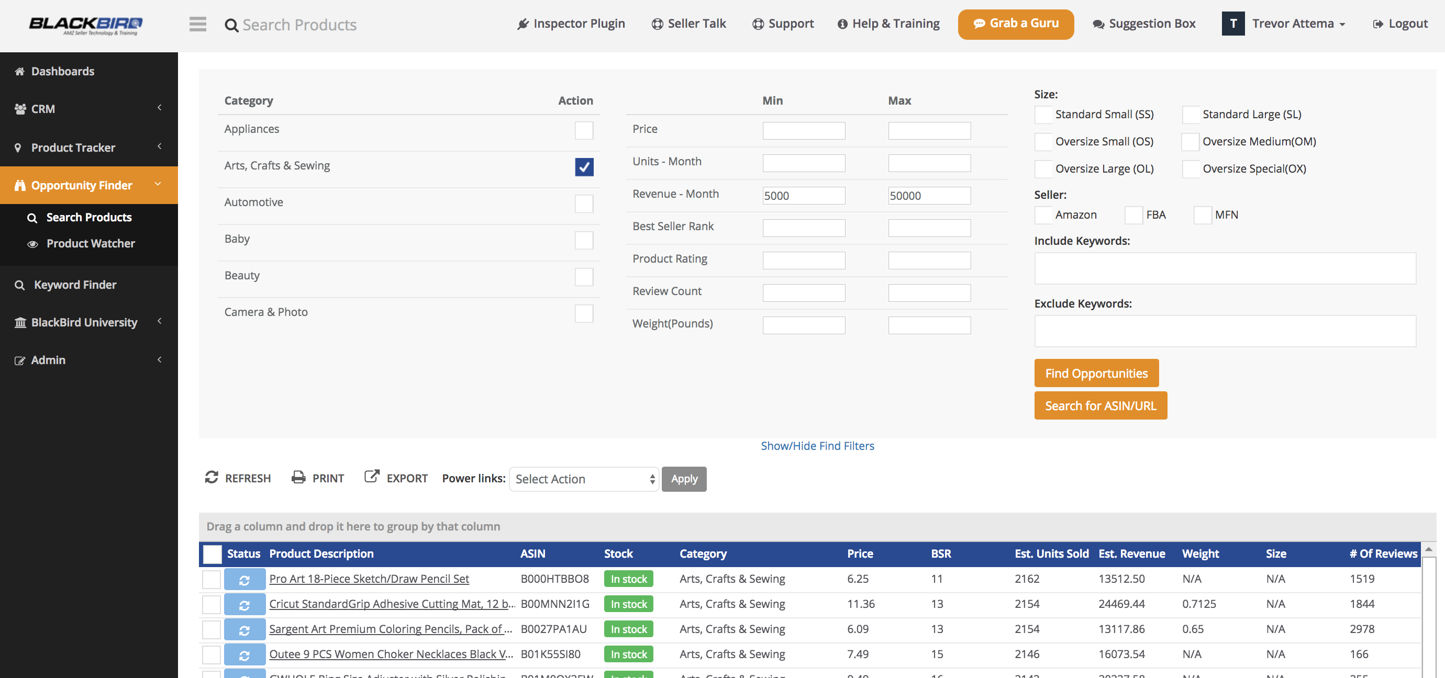Screen dimensions: 1445x678
Task: Click Show/Hide Find Filters link
Action: (x=817, y=446)
